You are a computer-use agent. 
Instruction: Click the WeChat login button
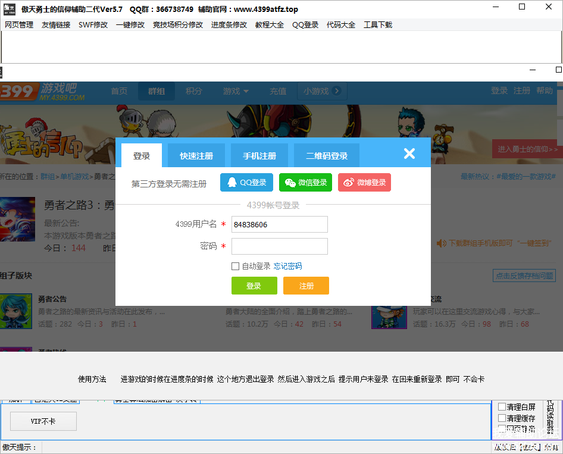[305, 182]
